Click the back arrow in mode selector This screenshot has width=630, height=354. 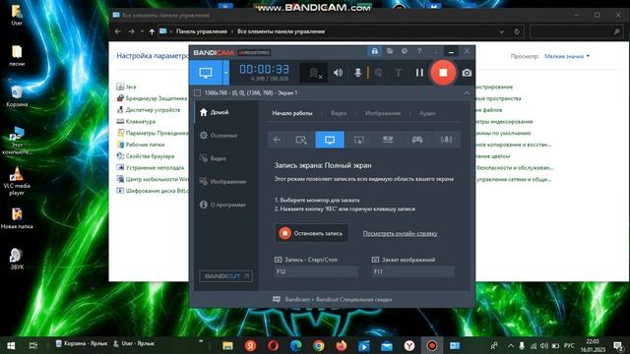click(277, 140)
